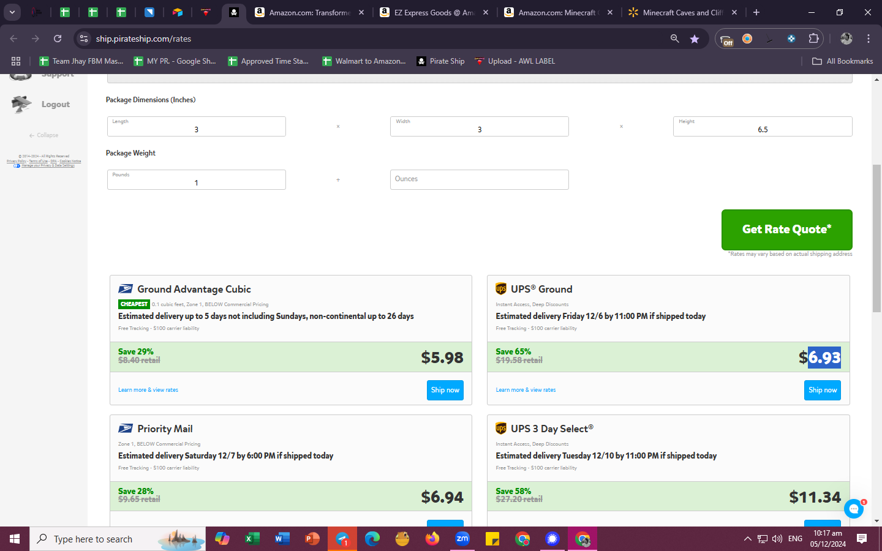Viewport: 882px width, 551px height.
Task: Open the Amazon.com: Minecraft tab
Action: click(558, 12)
